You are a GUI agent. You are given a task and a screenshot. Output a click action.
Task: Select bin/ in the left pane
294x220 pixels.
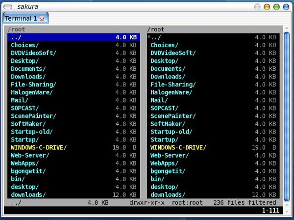73,179
